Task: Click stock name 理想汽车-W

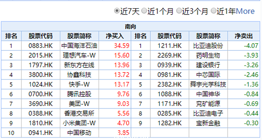Action: coord(79,55)
